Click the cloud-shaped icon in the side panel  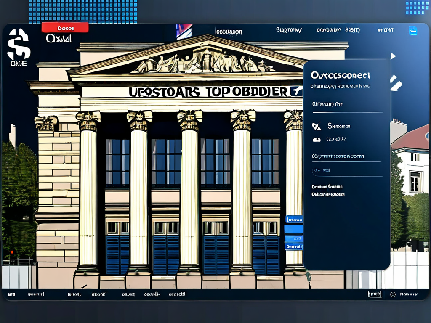click(317, 140)
